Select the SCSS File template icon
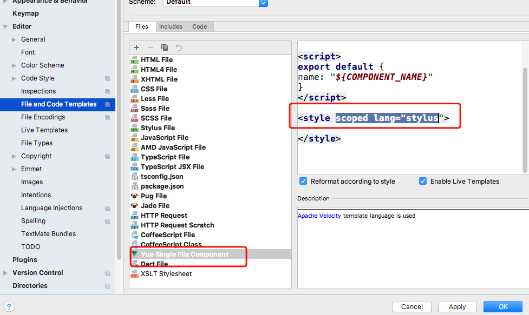The image size is (529, 315). tap(134, 118)
